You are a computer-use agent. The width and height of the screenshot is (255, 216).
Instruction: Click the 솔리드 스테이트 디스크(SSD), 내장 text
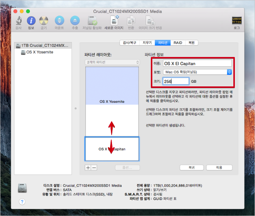click(88, 194)
